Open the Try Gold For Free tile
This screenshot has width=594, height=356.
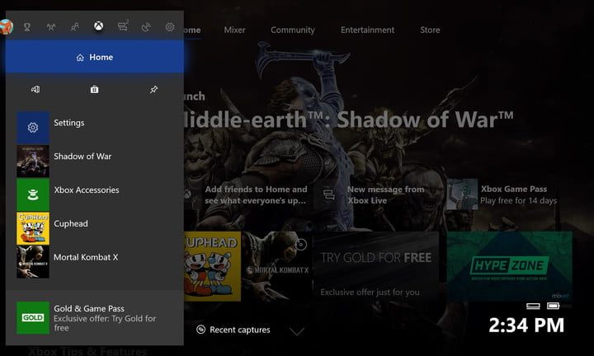[x=377, y=266]
